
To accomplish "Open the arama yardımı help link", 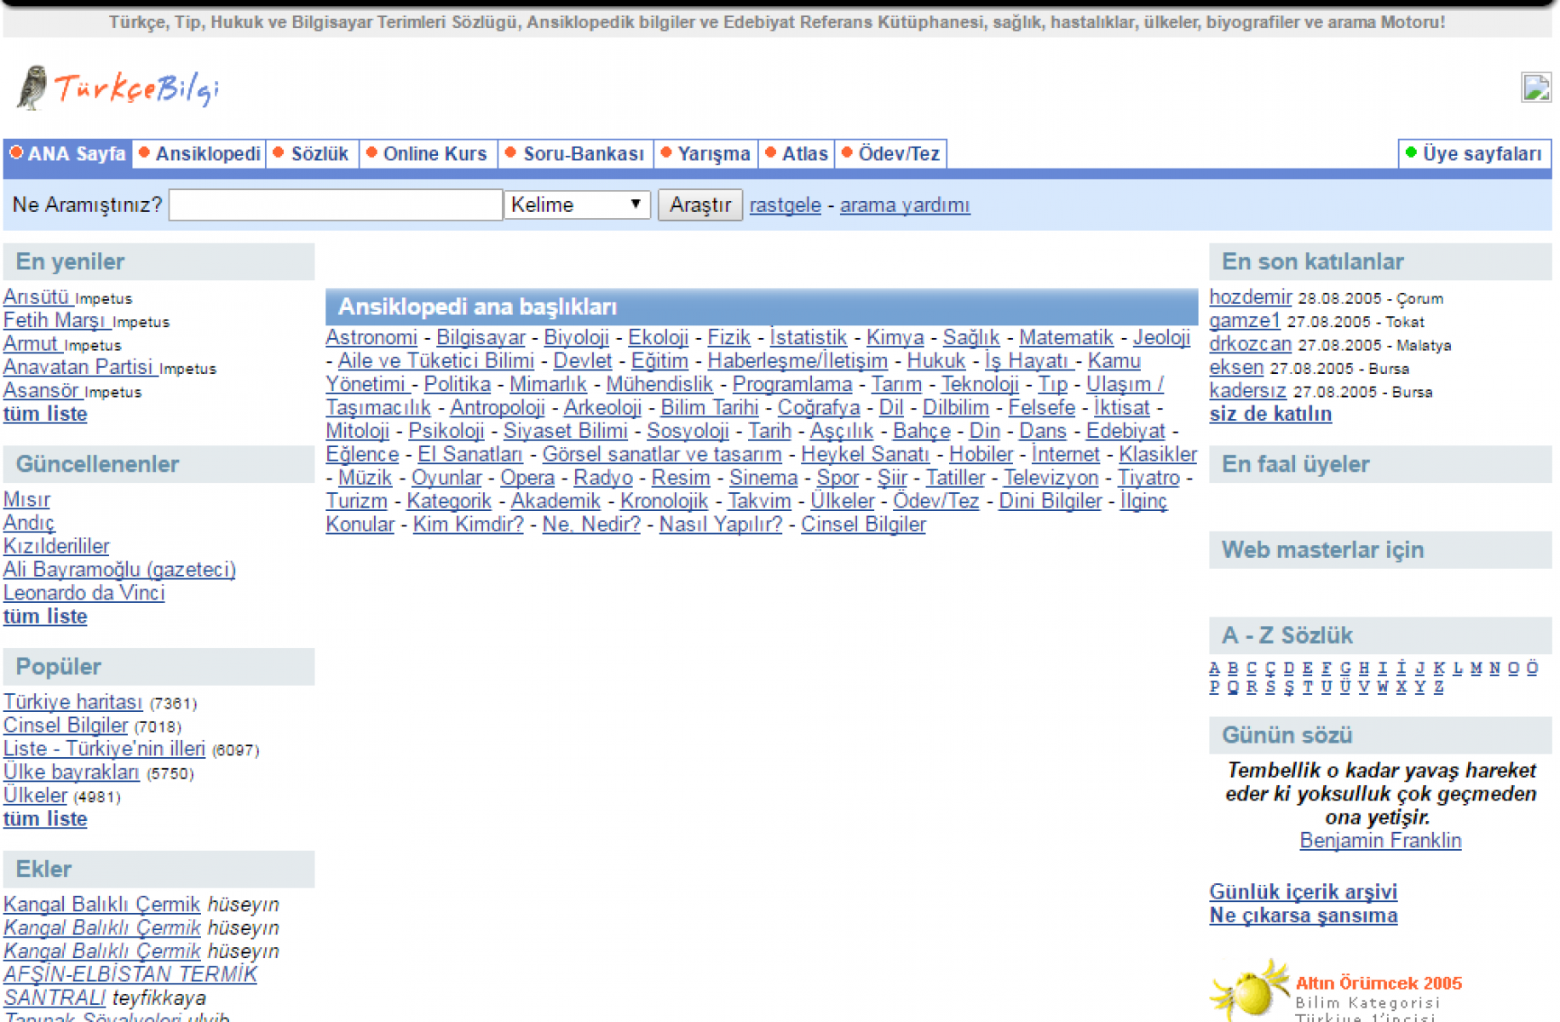I will (904, 205).
